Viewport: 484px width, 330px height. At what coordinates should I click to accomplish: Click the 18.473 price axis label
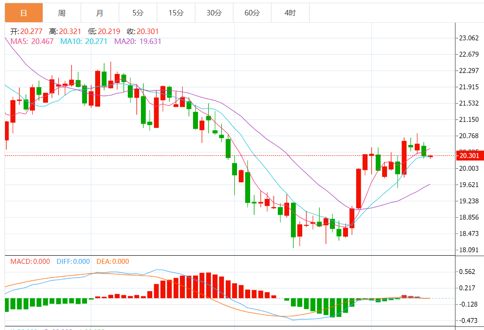click(x=469, y=234)
